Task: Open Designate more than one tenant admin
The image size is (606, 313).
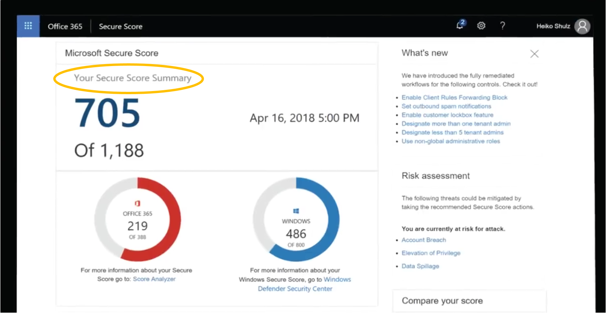Action: [456, 123]
